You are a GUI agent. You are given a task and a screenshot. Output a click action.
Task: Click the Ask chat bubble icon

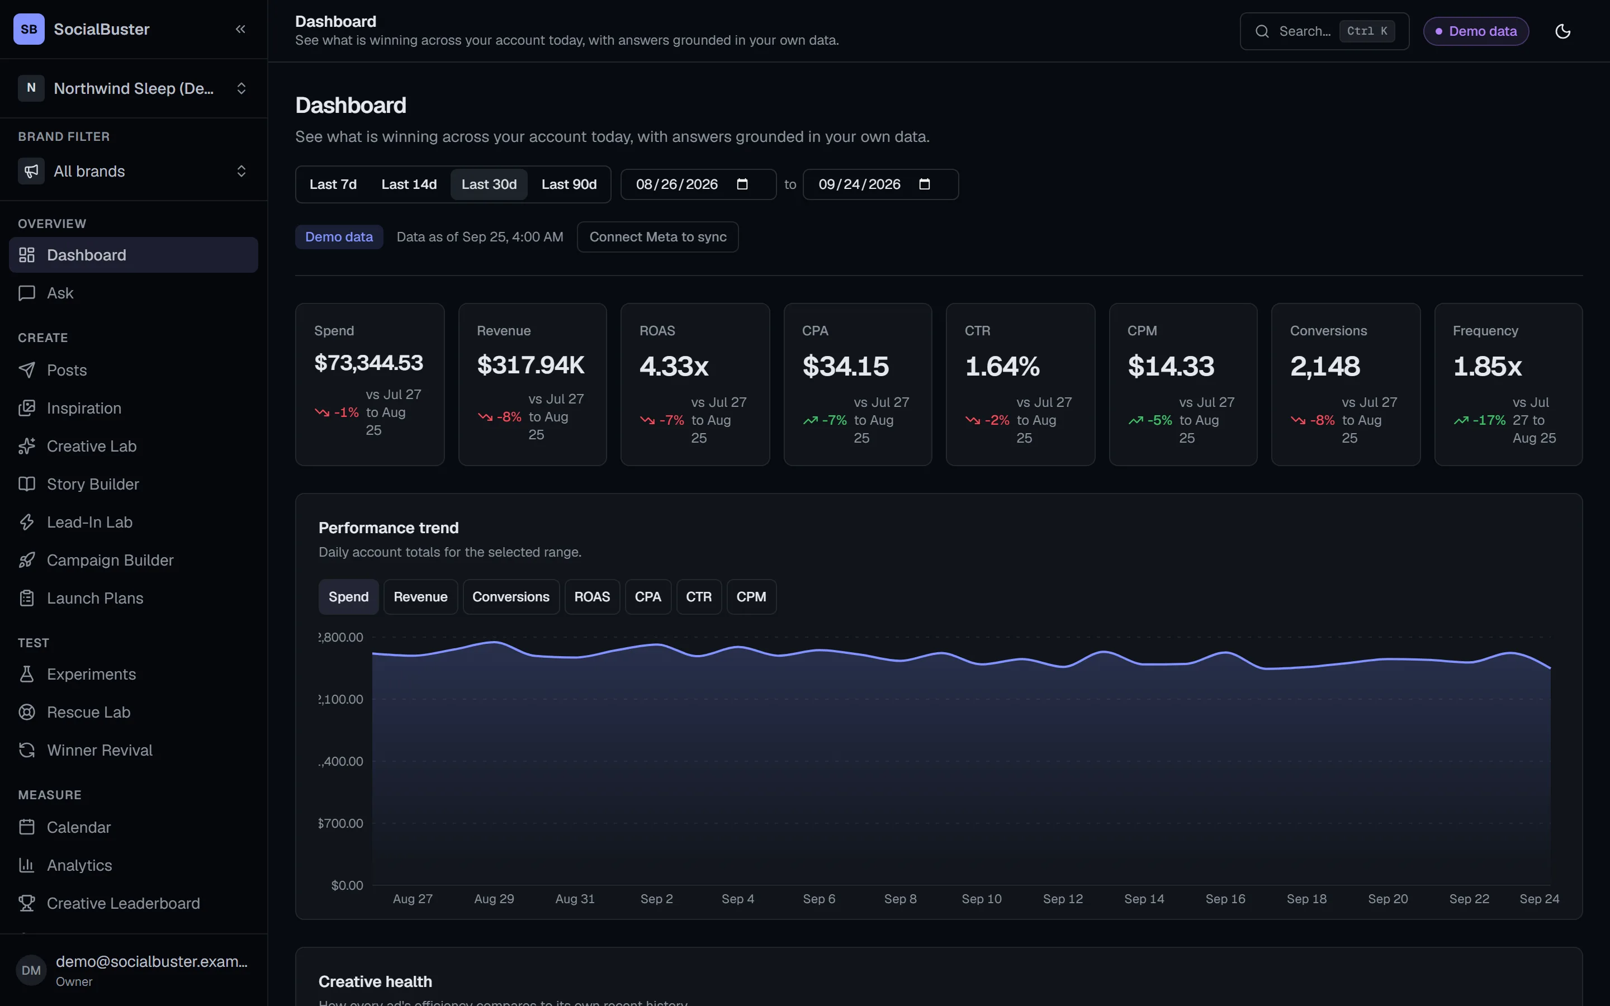point(27,293)
